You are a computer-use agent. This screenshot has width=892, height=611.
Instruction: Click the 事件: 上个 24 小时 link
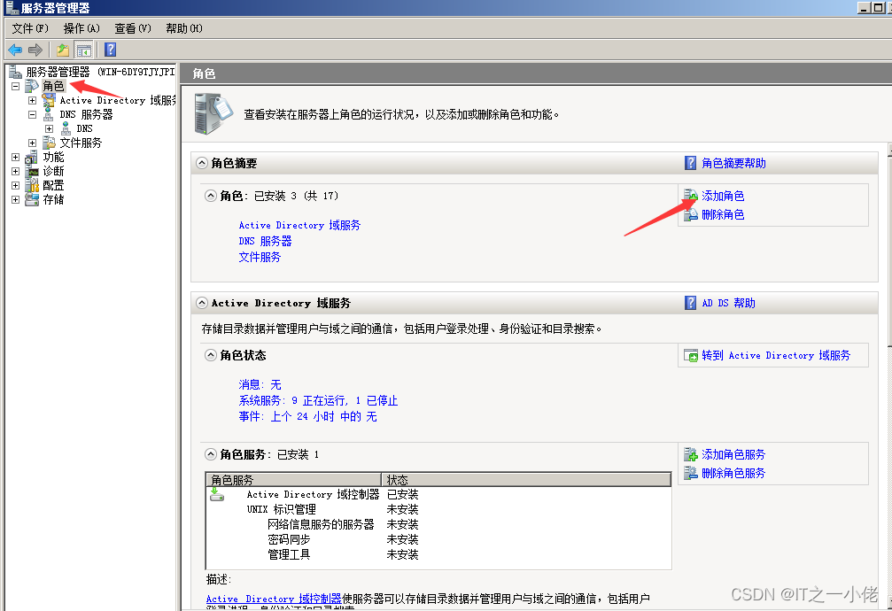[307, 416]
